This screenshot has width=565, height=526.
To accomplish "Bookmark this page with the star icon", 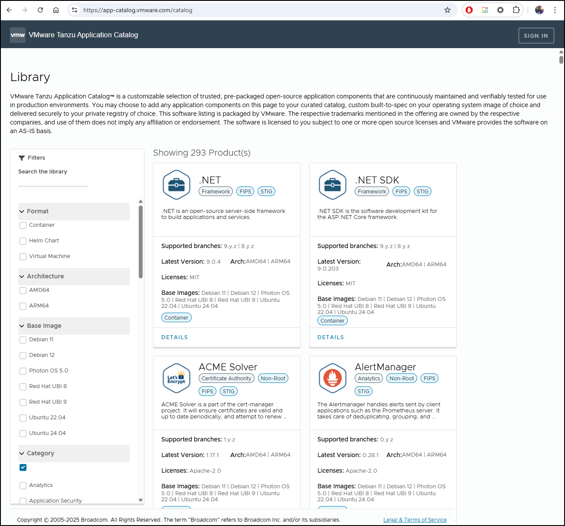I will coord(447,10).
